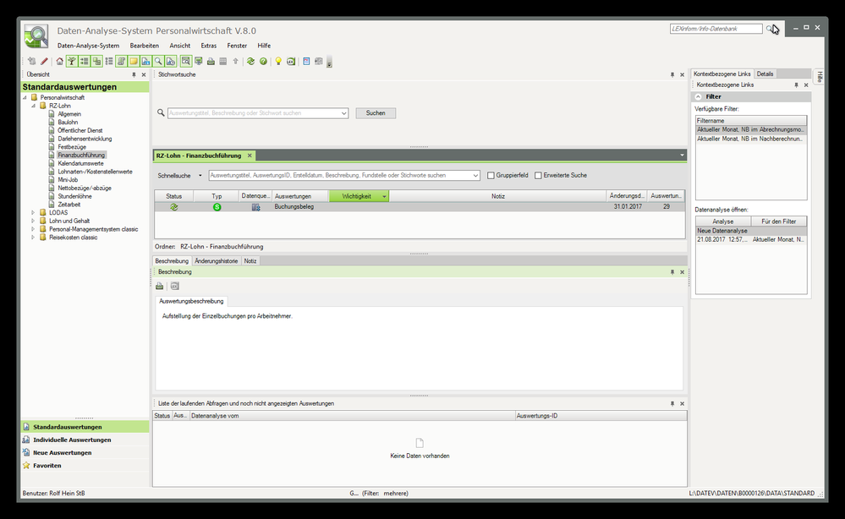
Task: Open the Bearbeiten menu
Action: (145, 46)
